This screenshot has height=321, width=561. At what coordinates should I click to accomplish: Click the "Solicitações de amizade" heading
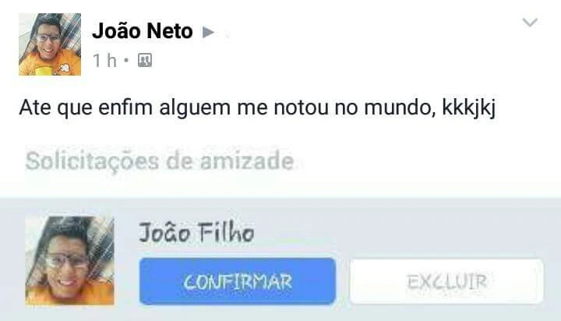click(160, 161)
